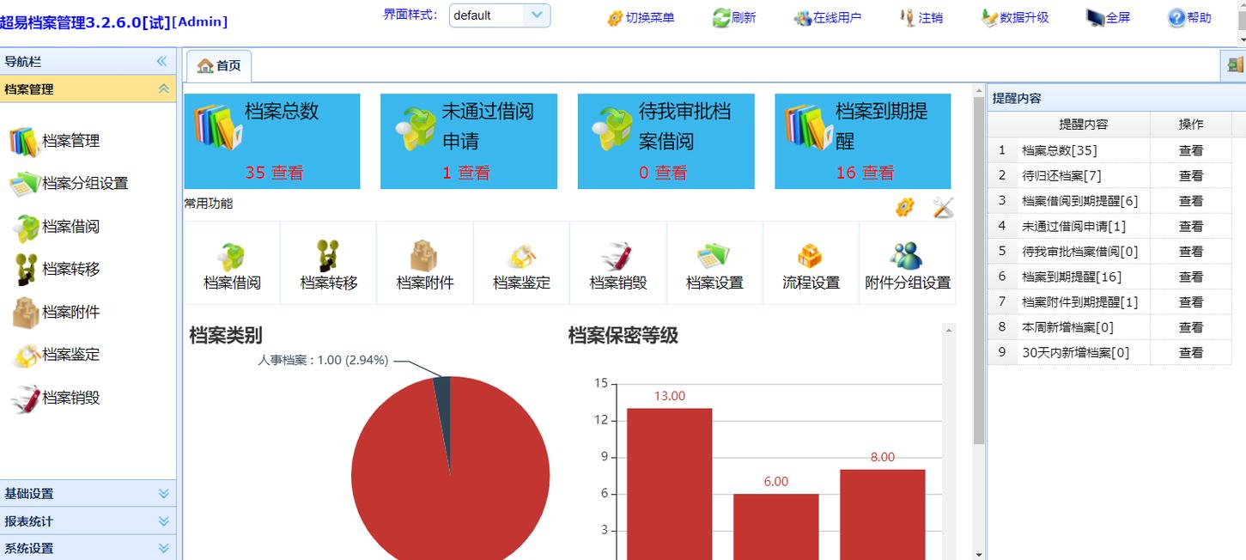Click the 未通过借阅申请 blue card
The width and height of the screenshot is (1246, 560).
[x=469, y=141]
